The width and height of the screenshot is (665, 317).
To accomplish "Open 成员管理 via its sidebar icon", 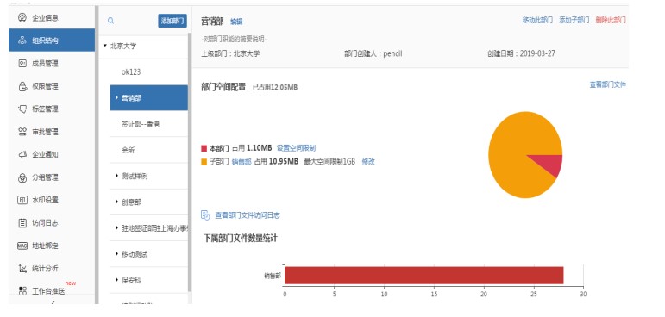I will (x=22, y=64).
